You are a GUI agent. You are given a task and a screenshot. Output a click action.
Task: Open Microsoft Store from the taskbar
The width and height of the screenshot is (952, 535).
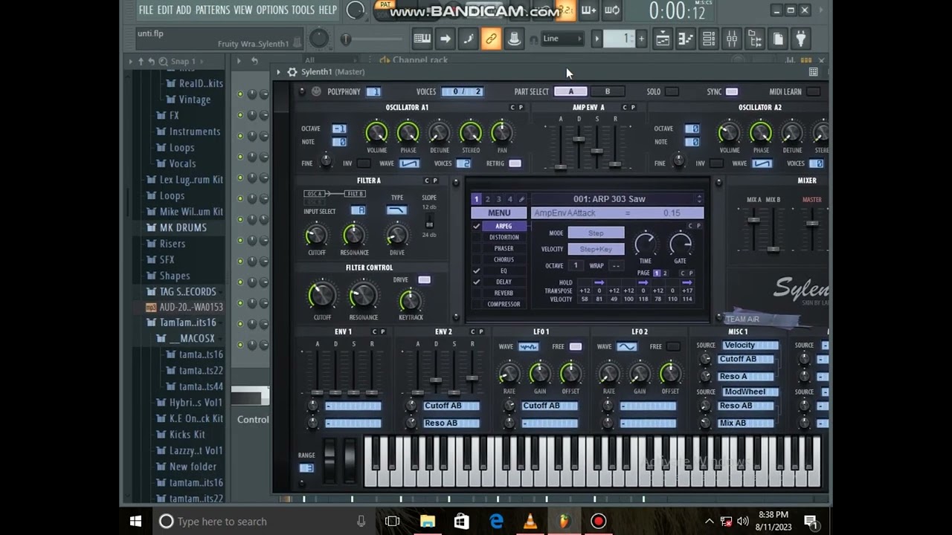(x=462, y=521)
